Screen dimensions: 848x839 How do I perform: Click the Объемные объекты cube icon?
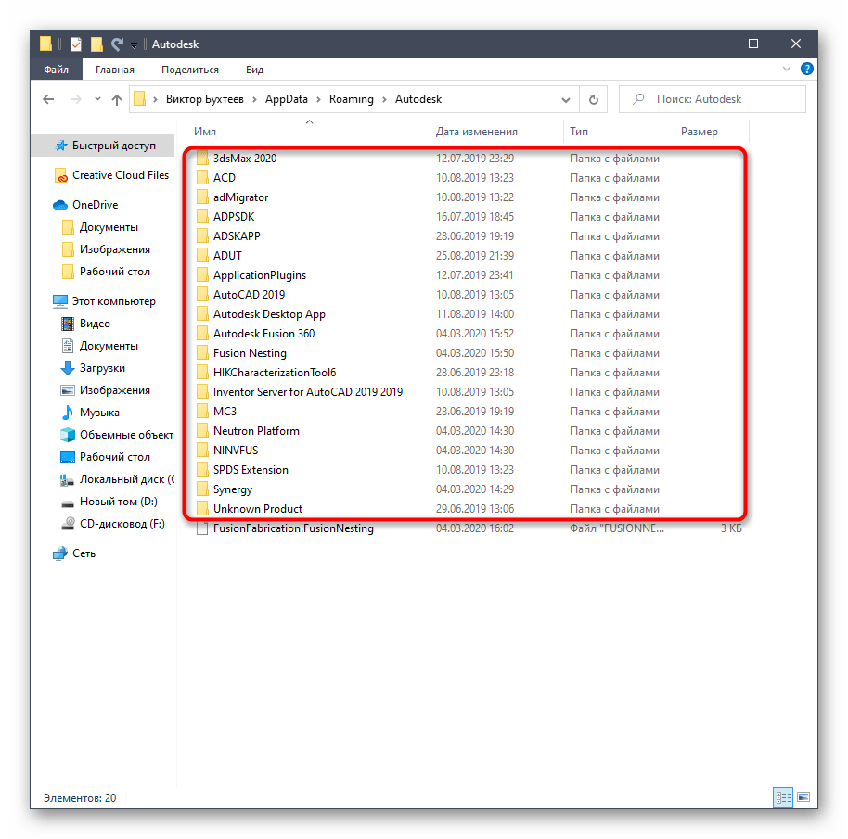tap(68, 435)
